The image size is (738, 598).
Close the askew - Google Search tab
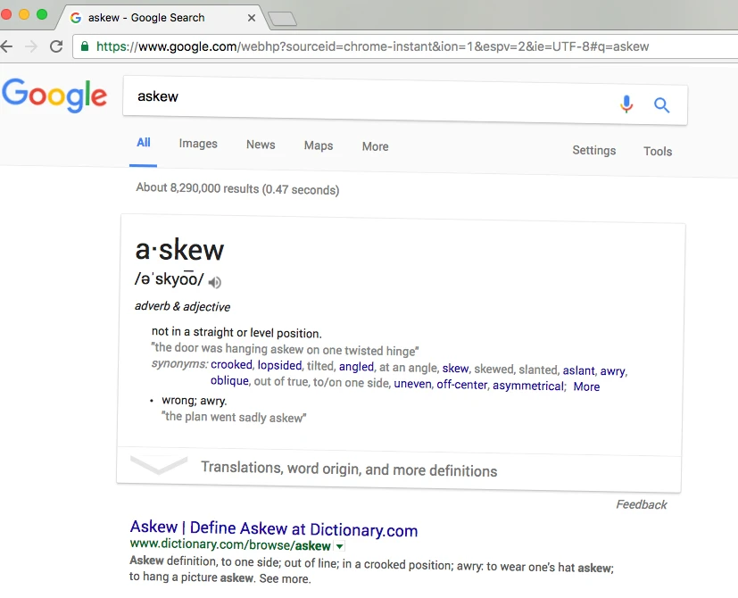pos(252,18)
